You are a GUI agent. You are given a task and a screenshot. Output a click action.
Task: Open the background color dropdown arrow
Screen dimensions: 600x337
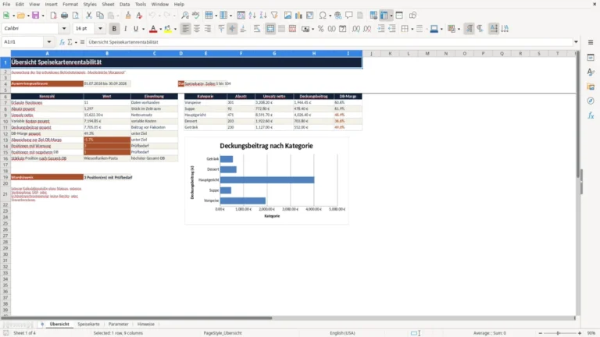[x=441, y=29]
